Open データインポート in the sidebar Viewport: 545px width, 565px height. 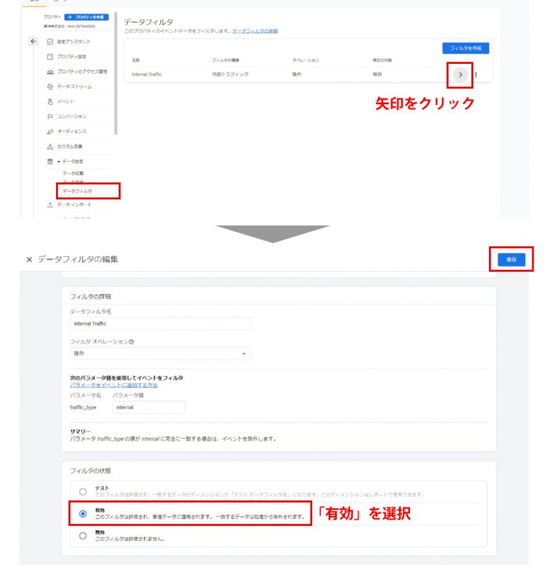tap(75, 204)
